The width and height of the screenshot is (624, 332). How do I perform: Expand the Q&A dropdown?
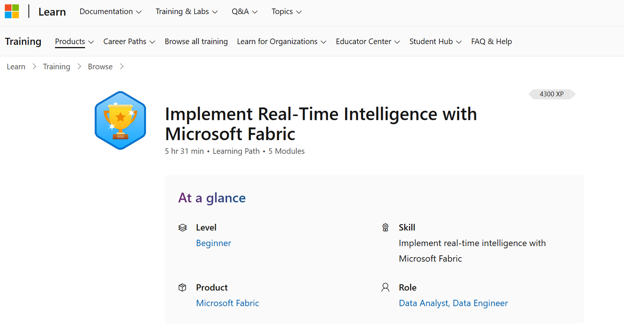coord(245,12)
